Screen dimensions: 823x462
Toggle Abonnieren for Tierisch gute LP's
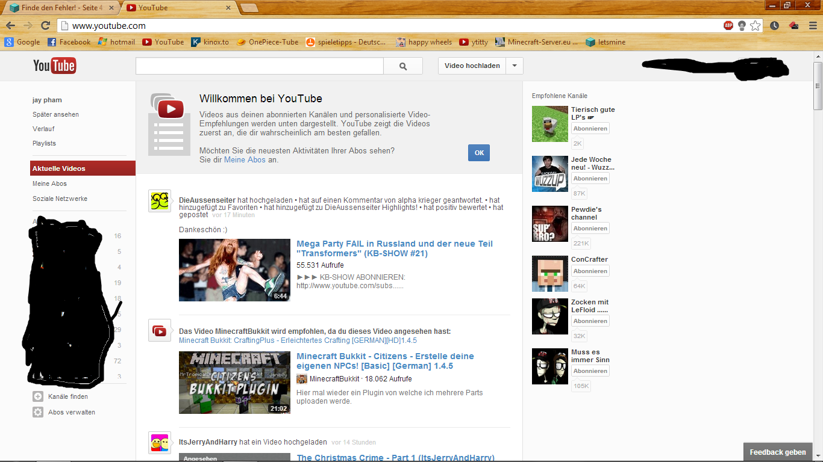click(590, 128)
